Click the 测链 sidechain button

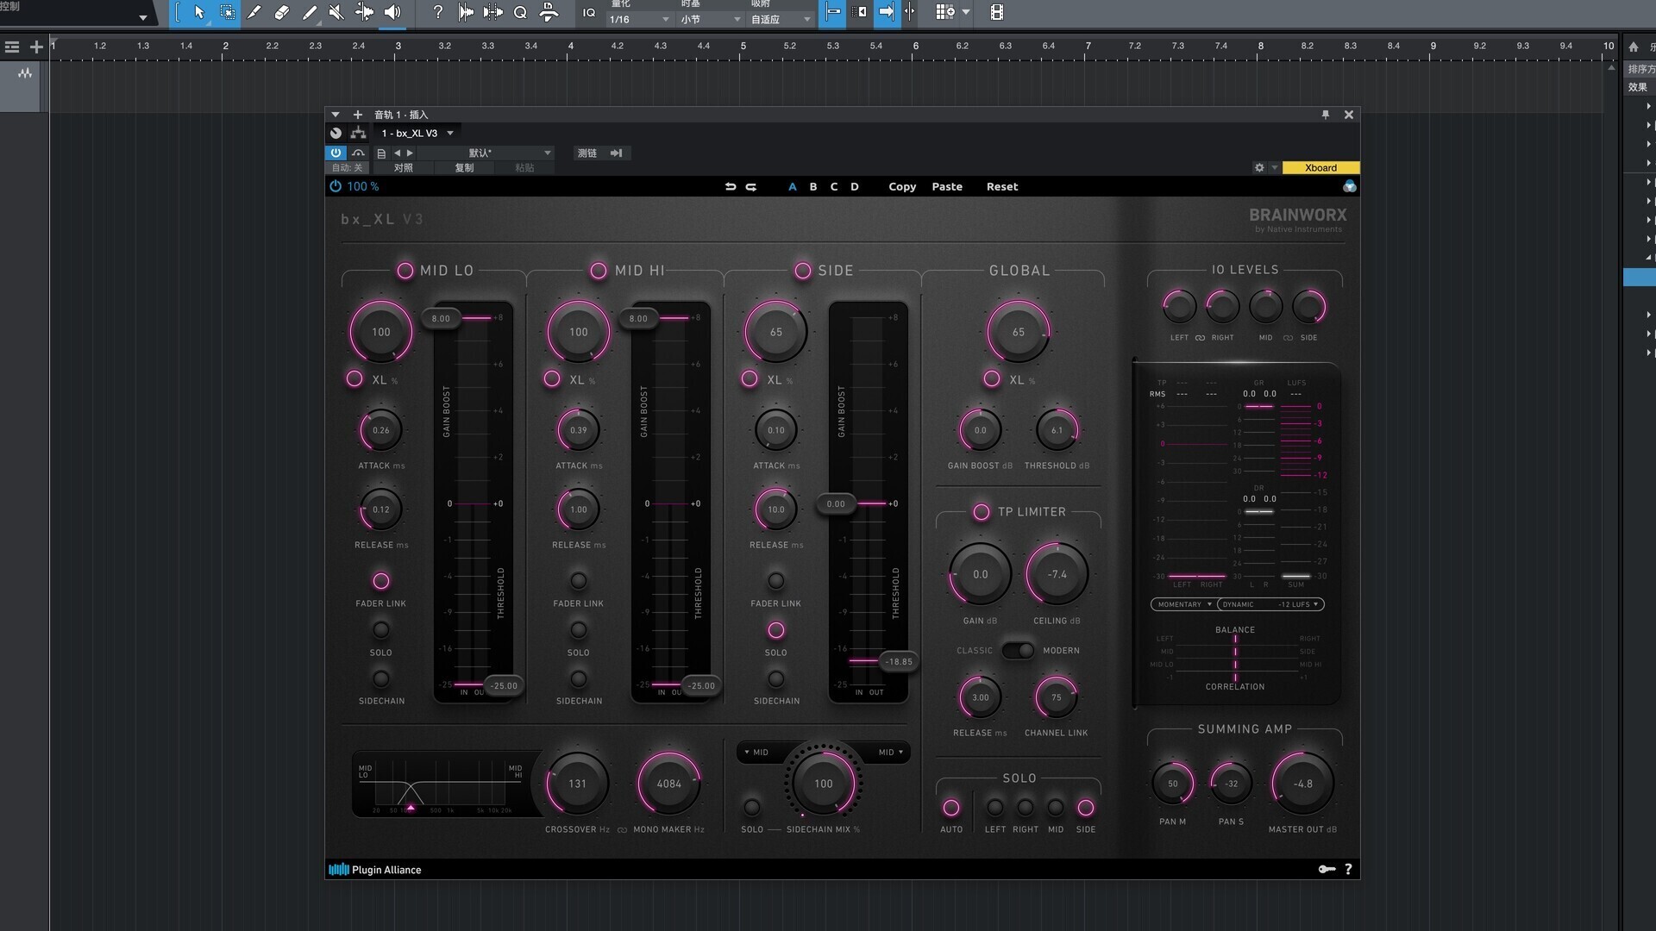[602, 153]
